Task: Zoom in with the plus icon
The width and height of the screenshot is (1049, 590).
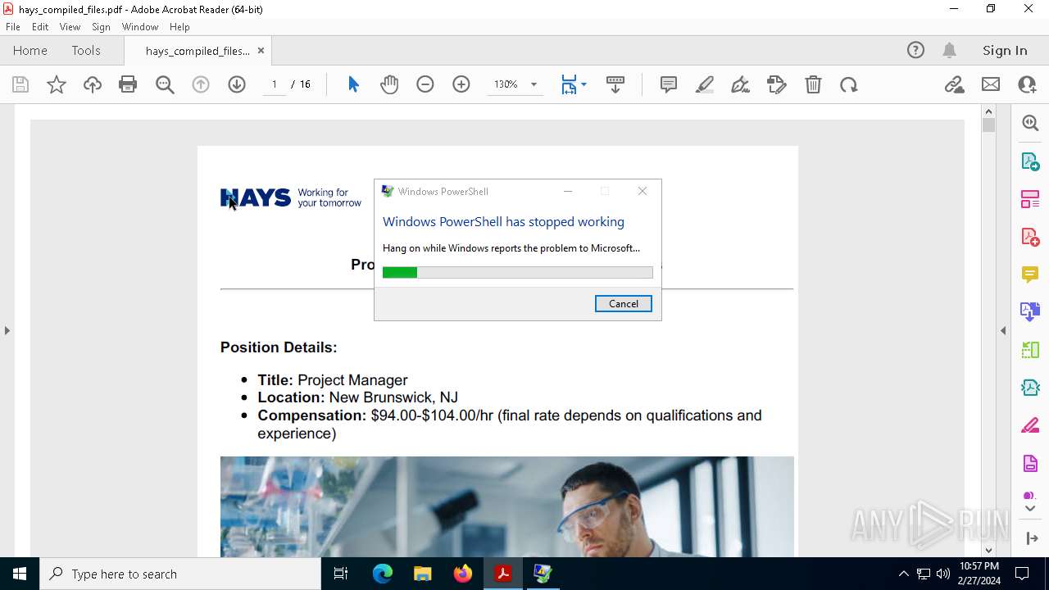Action: 461,84
